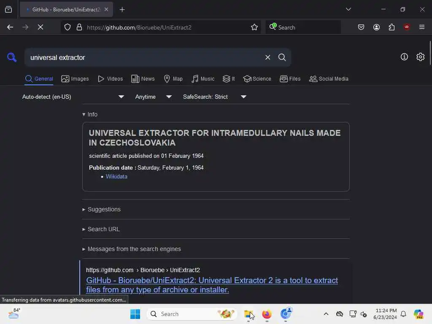Image resolution: width=432 pixels, height=324 pixels.
Task: Open uBlock Origin extension icon
Action: (406, 27)
